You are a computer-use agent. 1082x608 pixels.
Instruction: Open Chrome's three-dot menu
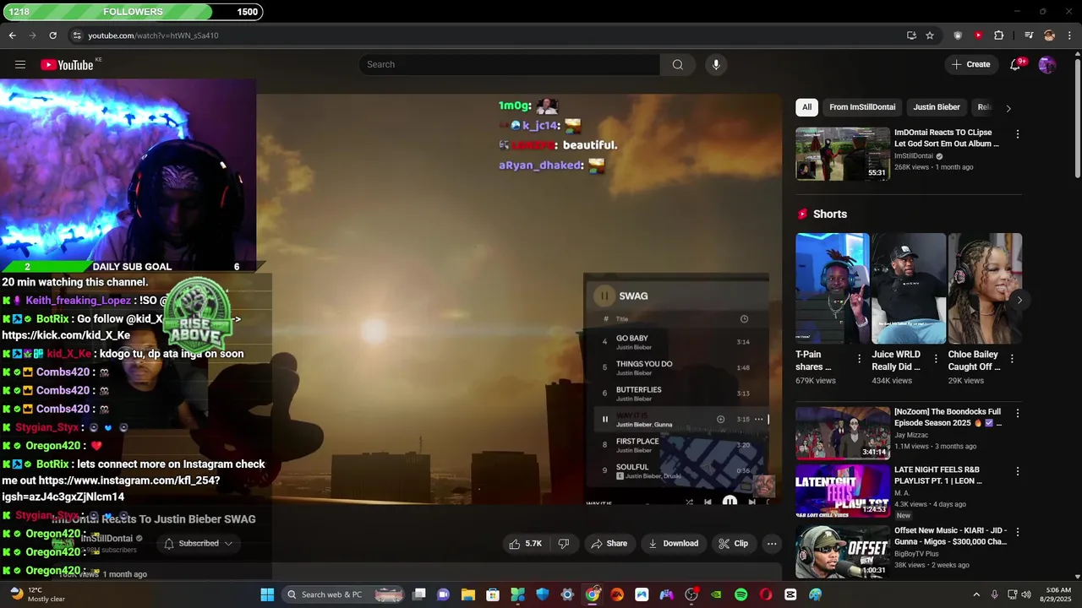[x=1069, y=35]
